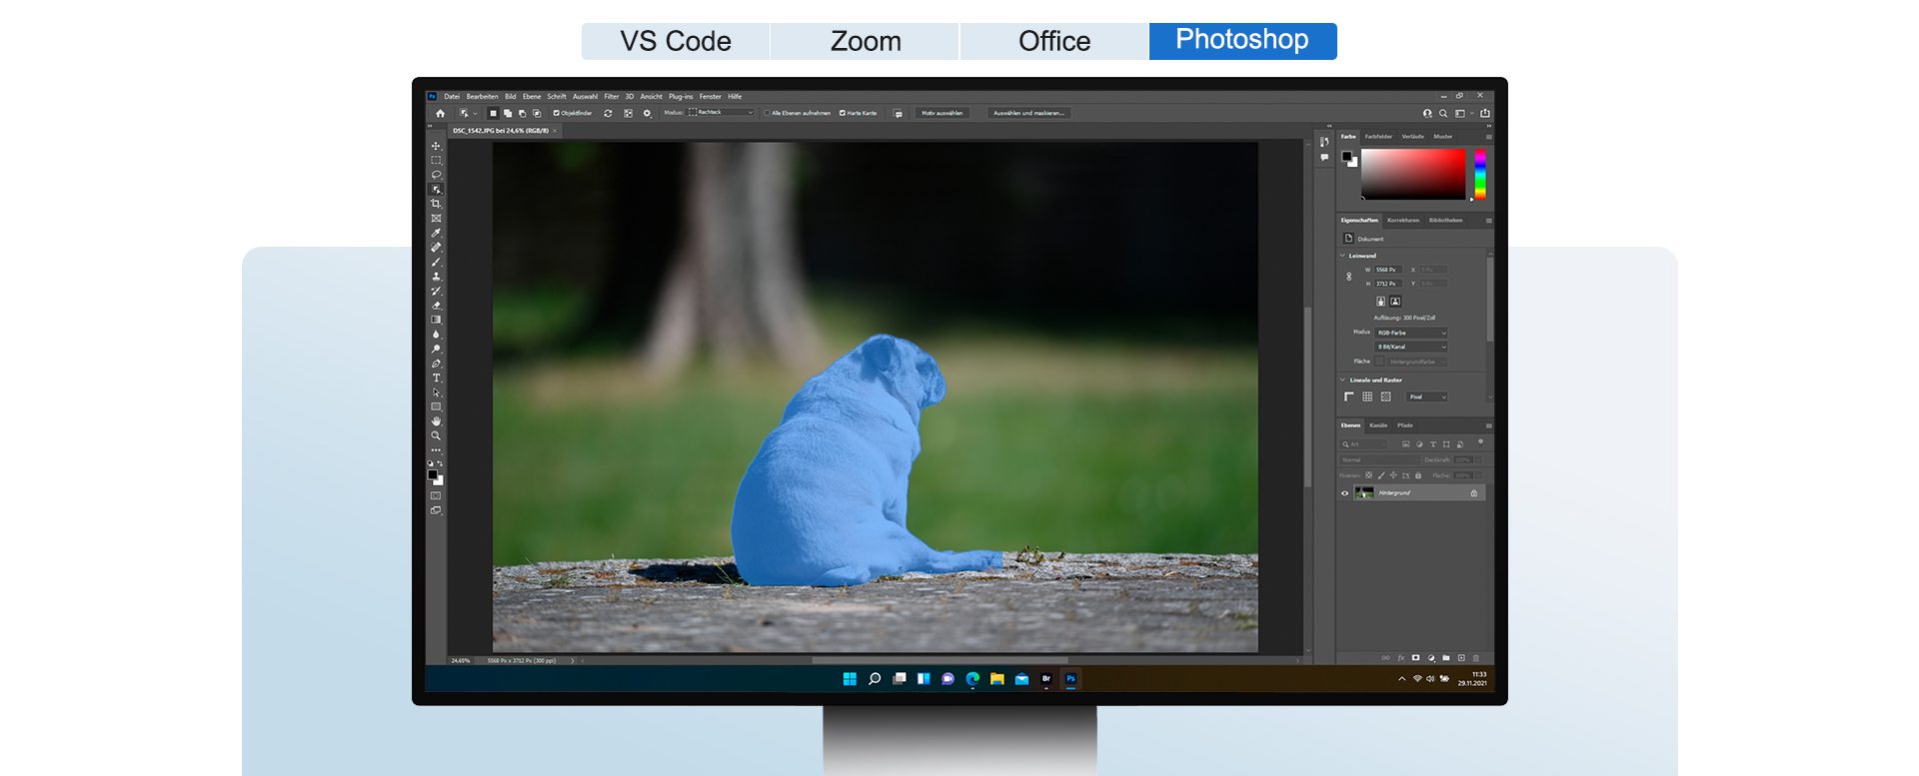Screen dimensions: 1919x776
Task: Select the Photoshop tab above the monitor
Action: pyautogui.click(x=1242, y=41)
